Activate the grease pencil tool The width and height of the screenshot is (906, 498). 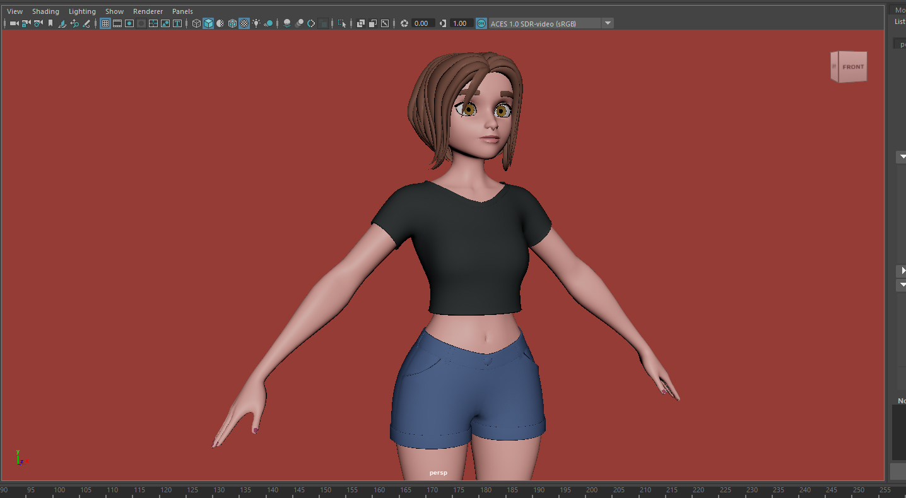[x=86, y=23]
